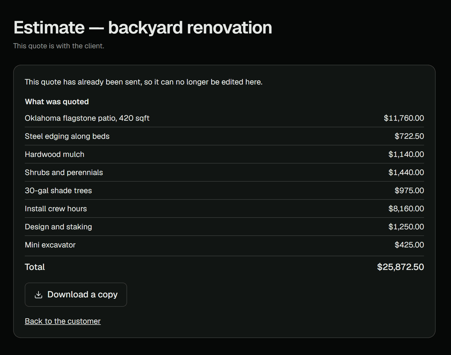Viewport: 451px width, 355px height.
Task: Click the Total label
Action: 35,267
